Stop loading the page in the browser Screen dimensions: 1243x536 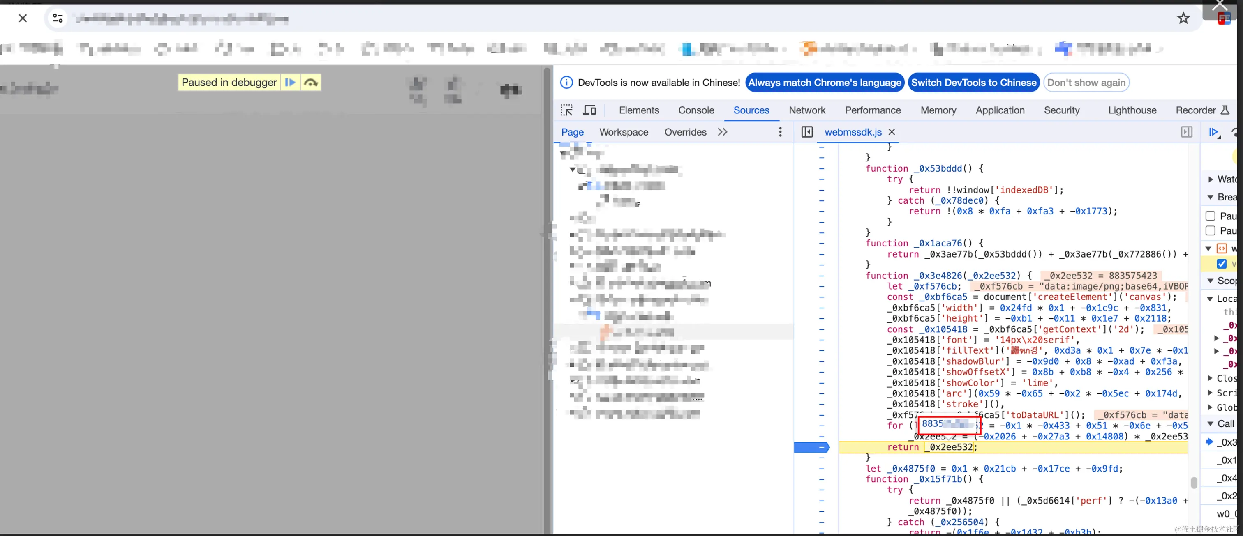tap(23, 18)
